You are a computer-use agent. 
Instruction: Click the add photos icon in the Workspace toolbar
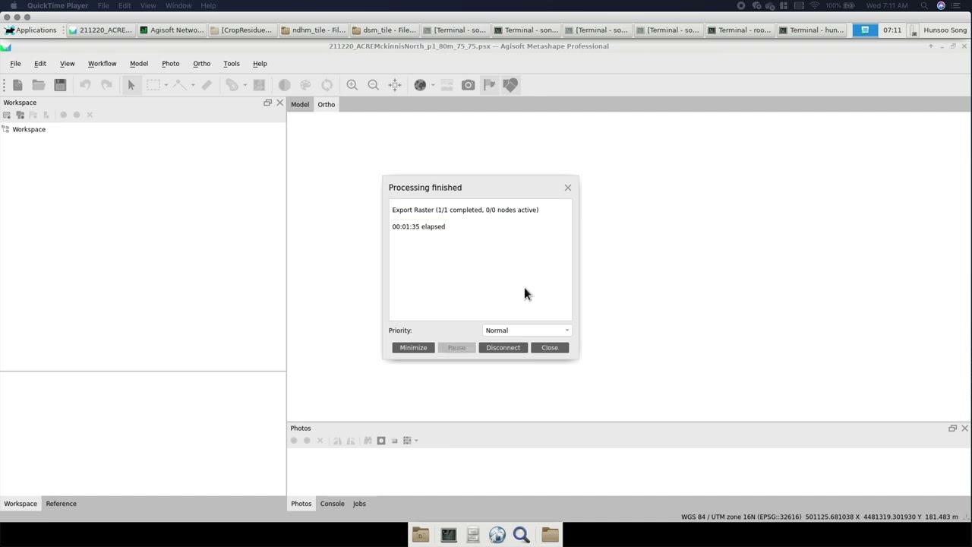tap(20, 115)
